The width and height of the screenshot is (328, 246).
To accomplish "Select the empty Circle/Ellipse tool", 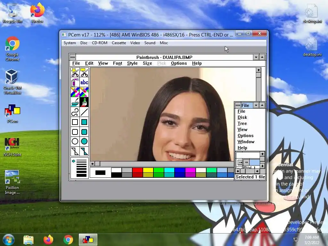I will pos(75,141).
